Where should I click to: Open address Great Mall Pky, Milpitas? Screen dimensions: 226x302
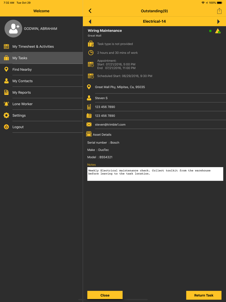[x=120, y=87]
